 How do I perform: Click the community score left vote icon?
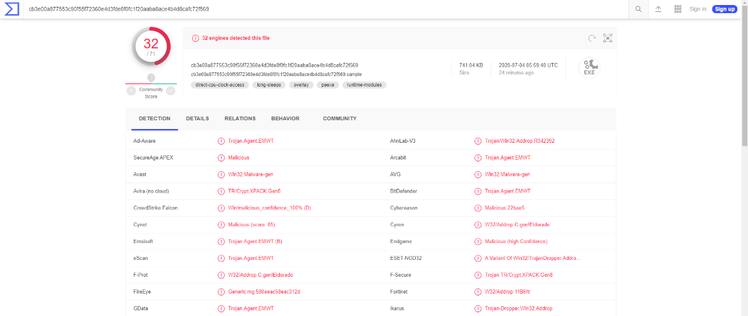click(131, 91)
